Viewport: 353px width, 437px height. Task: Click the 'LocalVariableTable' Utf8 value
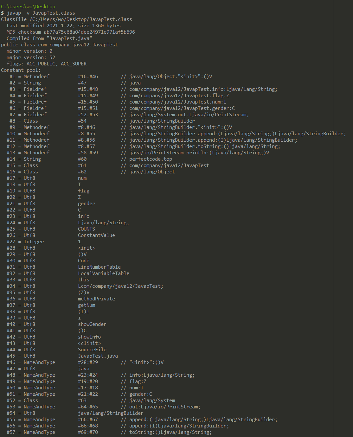[x=103, y=273]
